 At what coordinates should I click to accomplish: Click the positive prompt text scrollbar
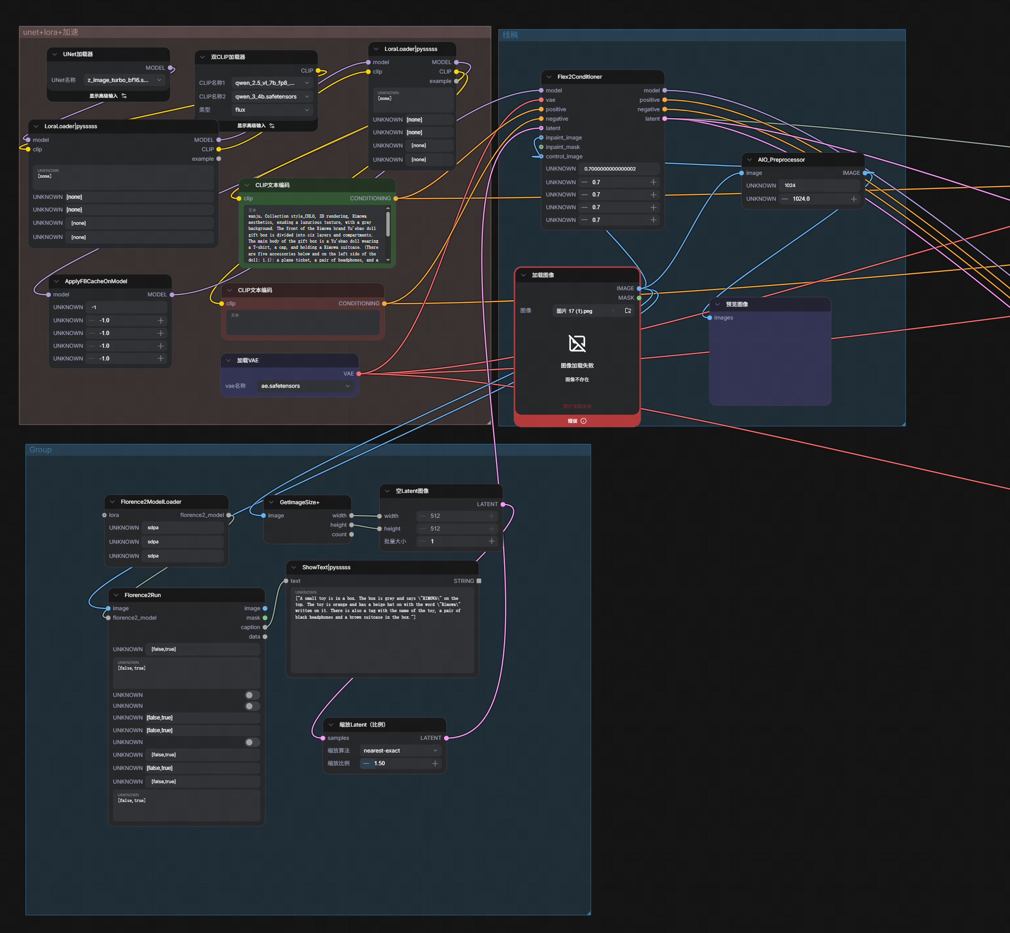[388, 224]
